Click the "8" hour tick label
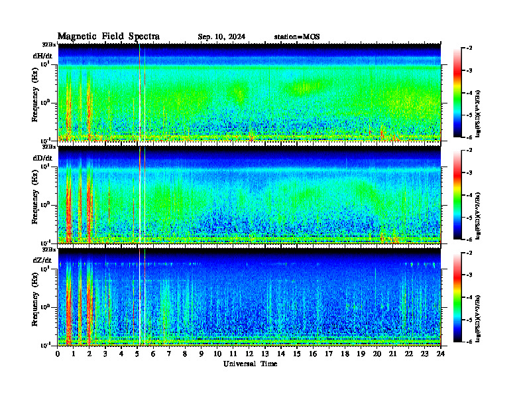This screenshot has width=525, height=406. click(x=185, y=354)
